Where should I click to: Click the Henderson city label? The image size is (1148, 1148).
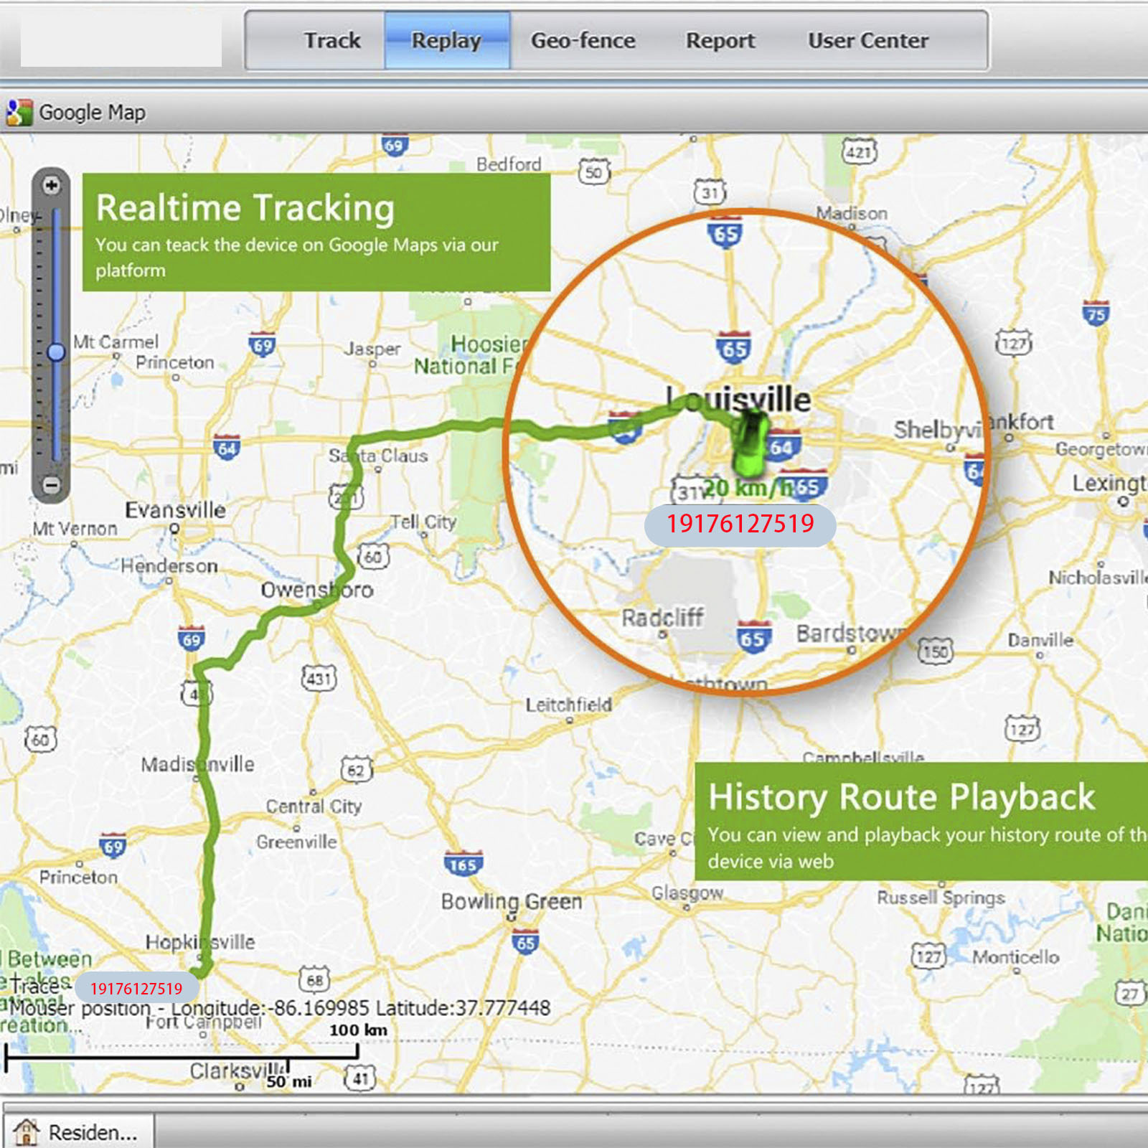(169, 566)
